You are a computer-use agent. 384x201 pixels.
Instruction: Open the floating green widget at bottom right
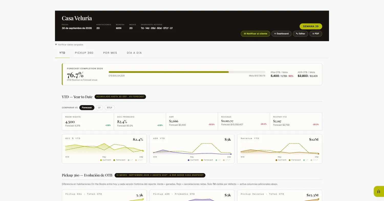(x=379, y=192)
